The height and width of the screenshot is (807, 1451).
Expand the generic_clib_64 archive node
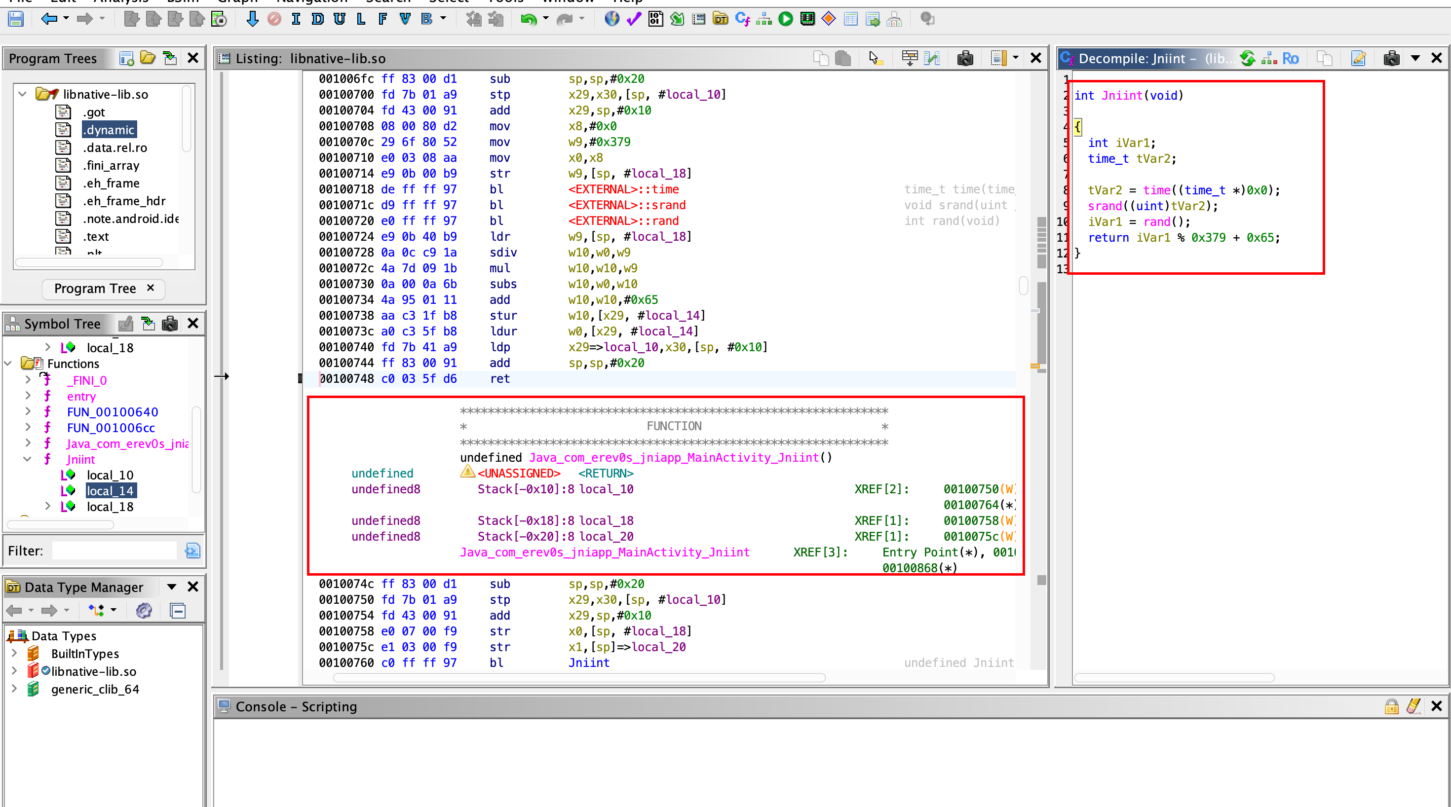coord(14,689)
